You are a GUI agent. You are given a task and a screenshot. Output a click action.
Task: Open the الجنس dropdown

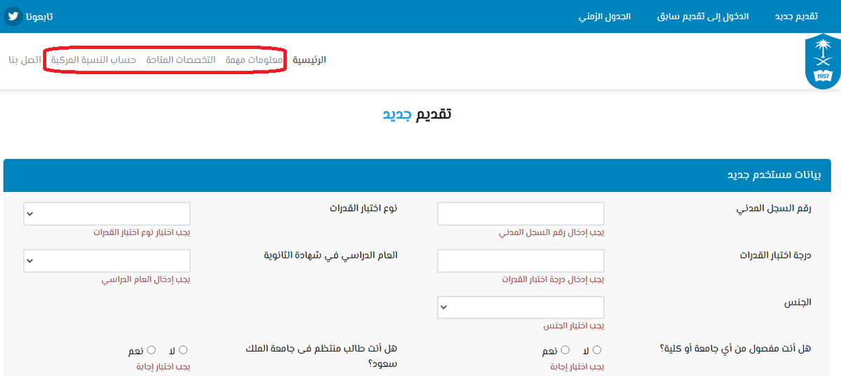tap(521, 307)
